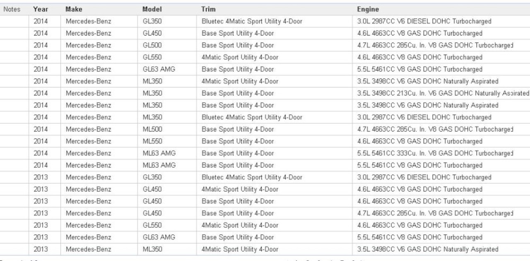Image resolution: width=530 pixels, height=261 pixels.
Task: Click the Trim column header
Action: click(x=208, y=9)
